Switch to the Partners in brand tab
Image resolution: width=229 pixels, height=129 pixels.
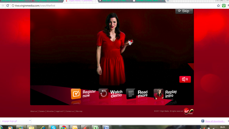pyautogui.click(x=148, y=1)
